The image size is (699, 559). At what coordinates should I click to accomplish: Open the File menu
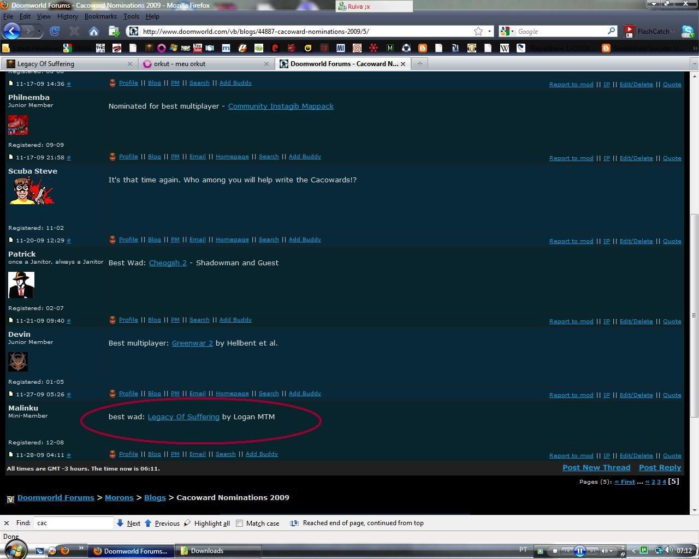(8, 16)
